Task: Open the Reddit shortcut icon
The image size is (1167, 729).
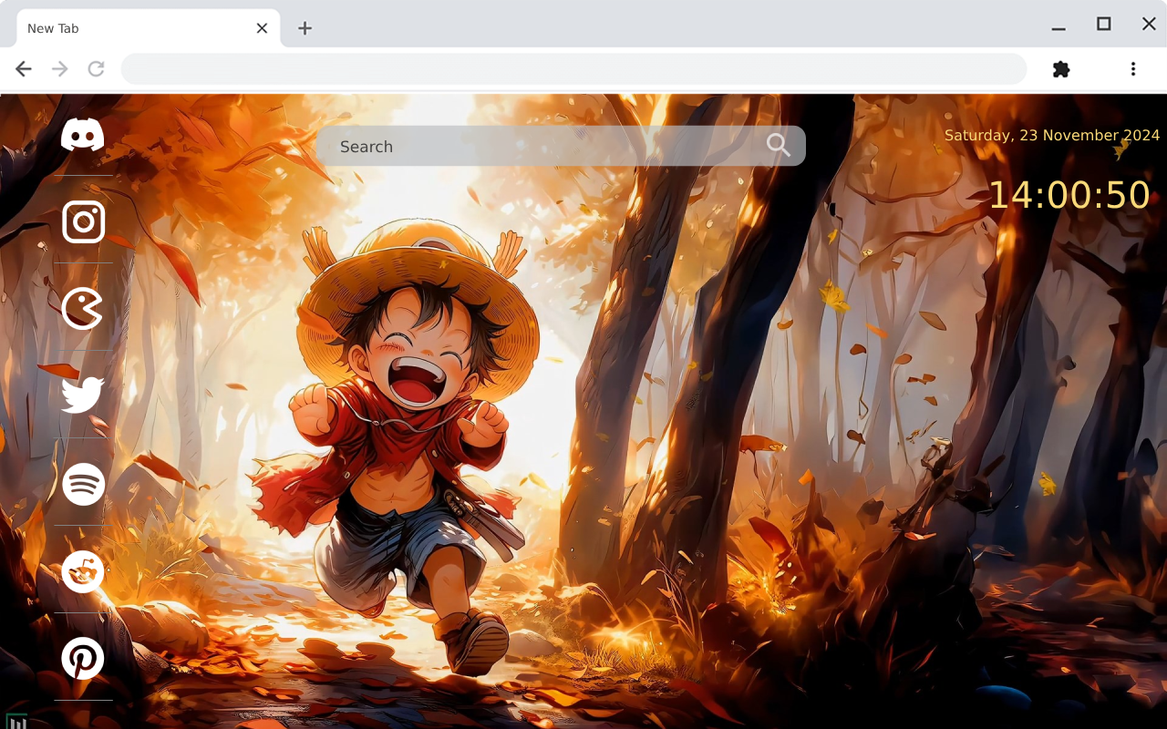Action: coord(83,571)
